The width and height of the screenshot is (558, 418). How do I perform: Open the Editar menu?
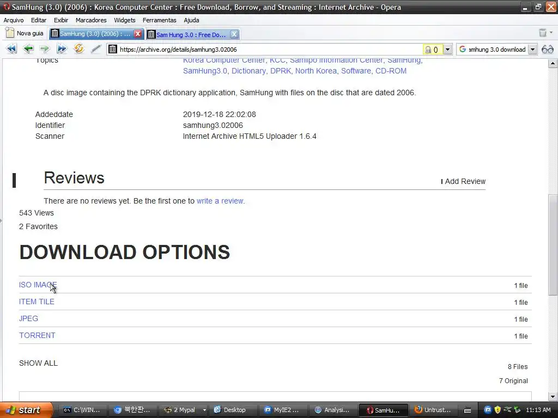pos(39,20)
